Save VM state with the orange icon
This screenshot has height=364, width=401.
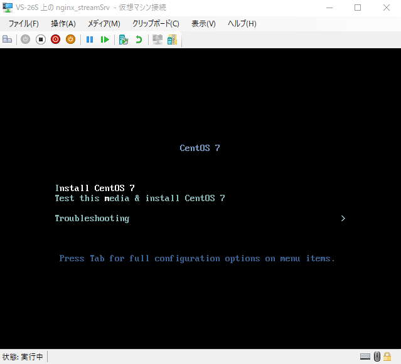70,39
